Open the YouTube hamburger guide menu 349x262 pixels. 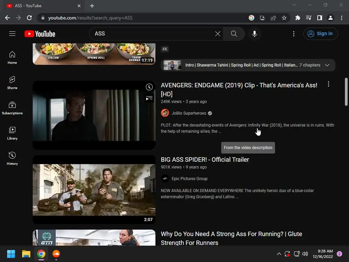click(12, 34)
